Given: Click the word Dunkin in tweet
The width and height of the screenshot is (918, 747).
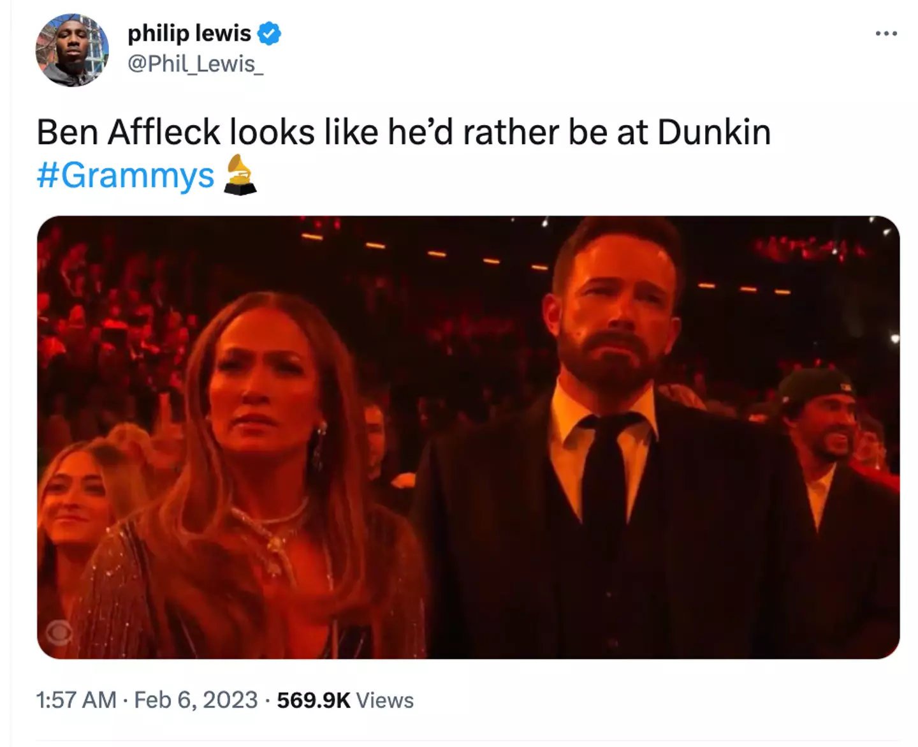Looking at the screenshot, I should point(714,132).
